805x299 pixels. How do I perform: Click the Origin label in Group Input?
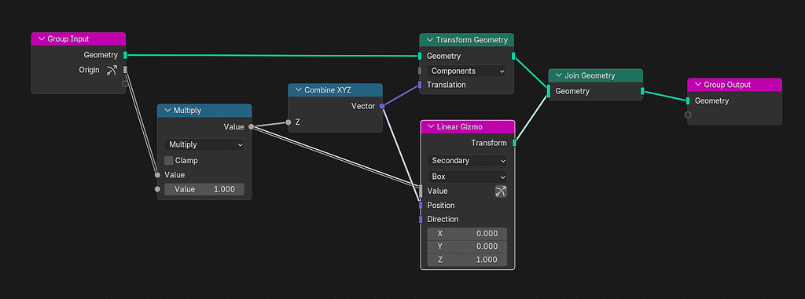[x=89, y=70]
